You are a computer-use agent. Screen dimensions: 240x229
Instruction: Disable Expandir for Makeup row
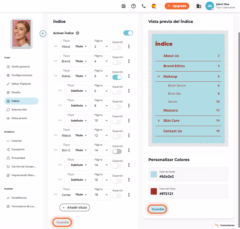[117, 77]
